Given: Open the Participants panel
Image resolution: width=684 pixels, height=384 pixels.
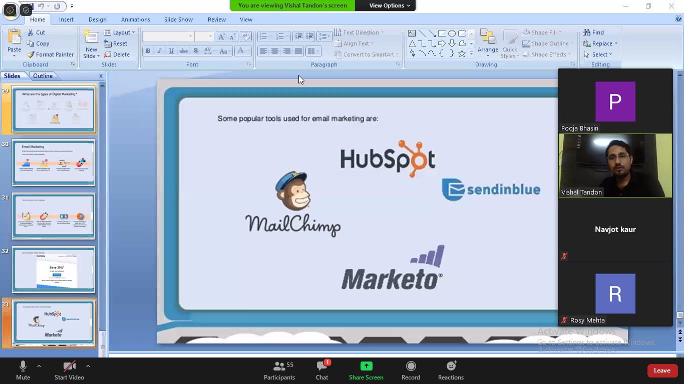Looking at the screenshot, I should click(x=279, y=370).
